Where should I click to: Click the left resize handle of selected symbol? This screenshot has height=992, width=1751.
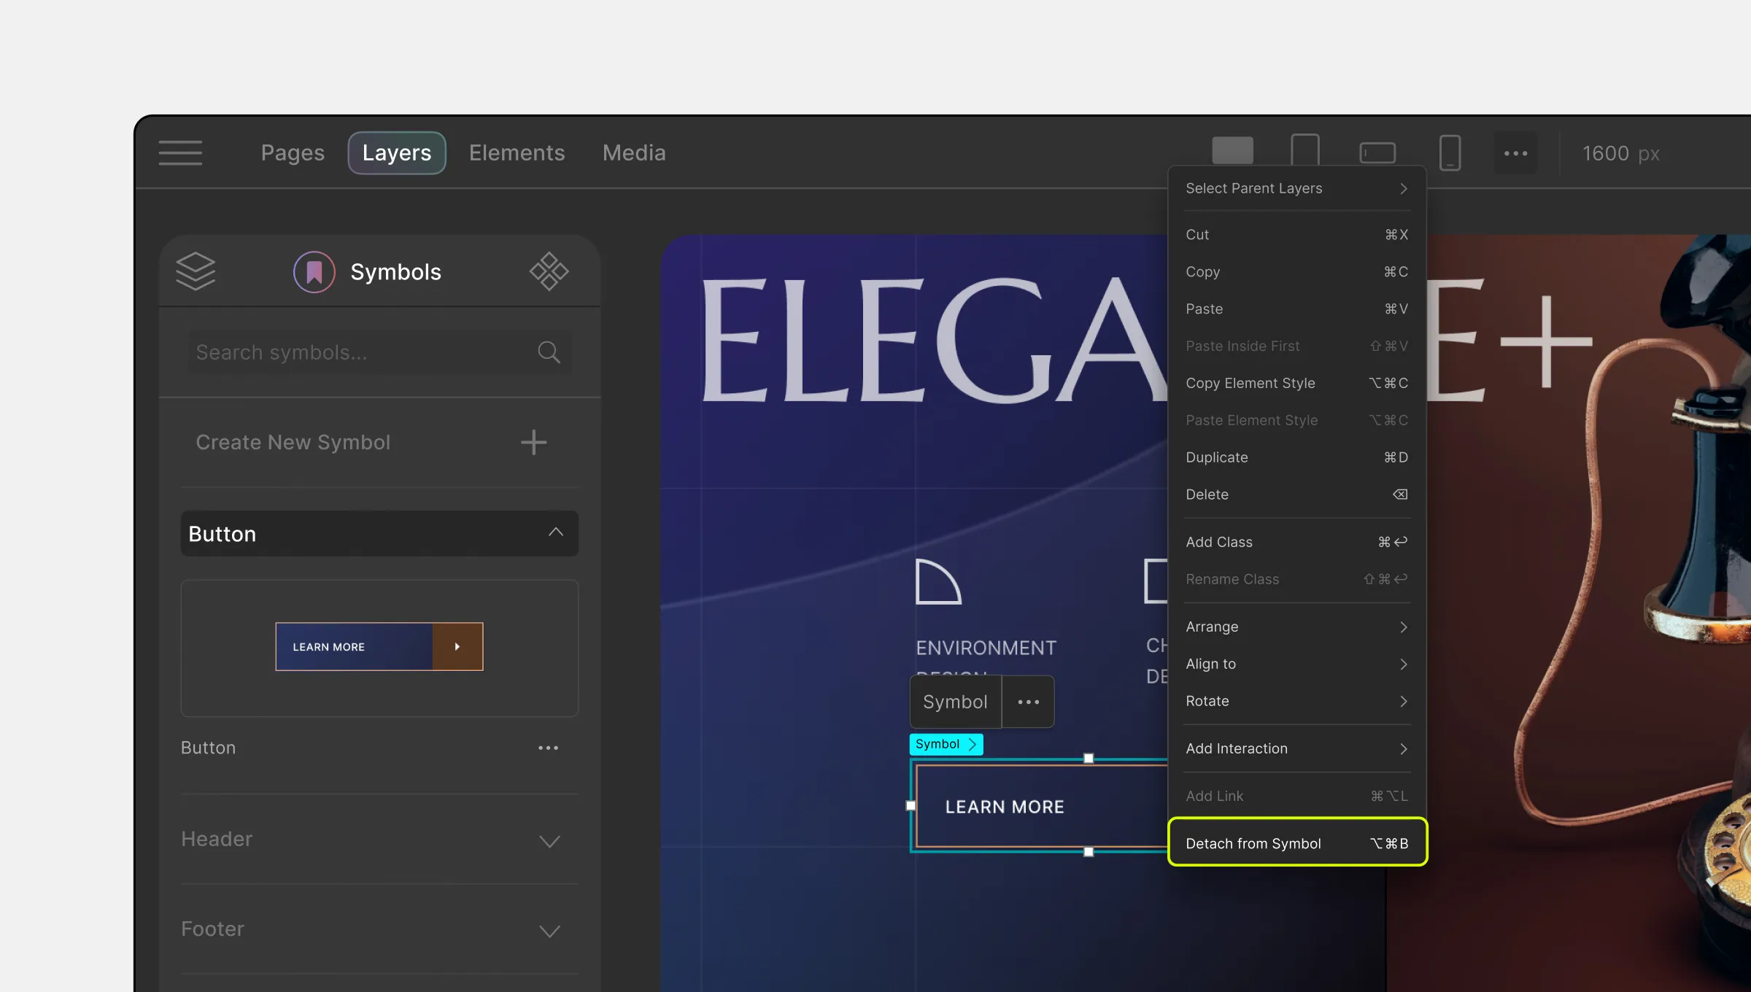pos(911,805)
